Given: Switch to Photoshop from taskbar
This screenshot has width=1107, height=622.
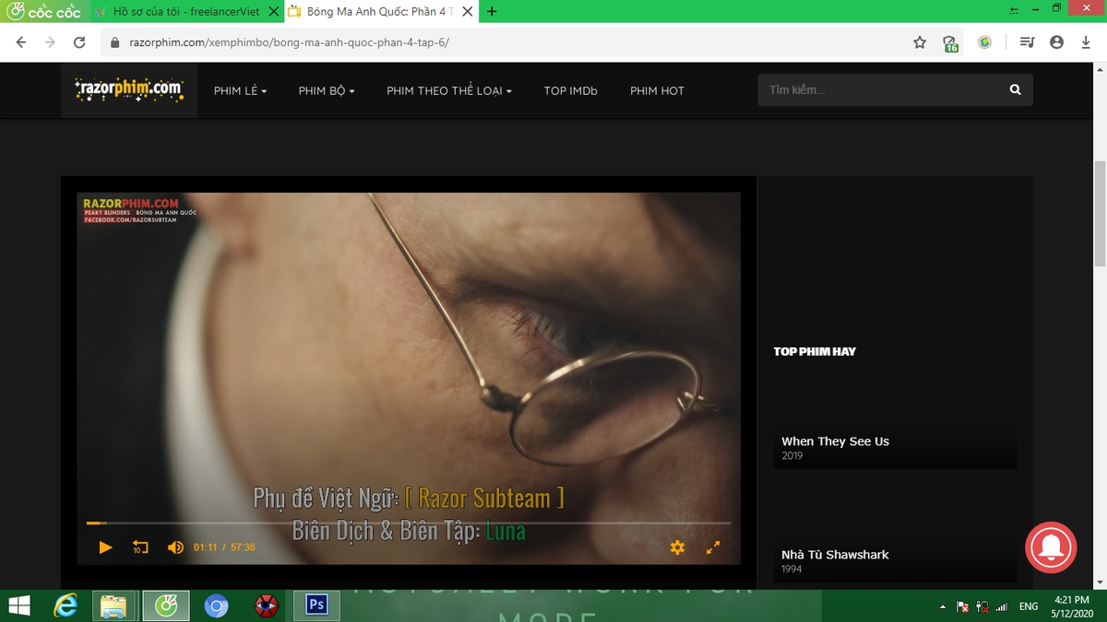Looking at the screenshot, I should pyautogui.click(x=316, y=605).
